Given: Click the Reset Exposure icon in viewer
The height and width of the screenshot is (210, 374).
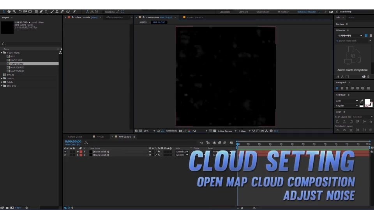Looking at the screenshot, I should (271, 131).
